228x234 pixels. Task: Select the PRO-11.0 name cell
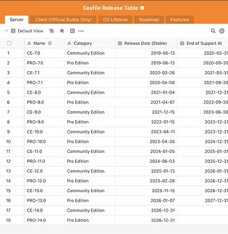(x=44, y=161)
